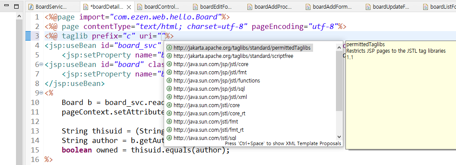Select http://java.sun.com/jstl/fmt proposal
The height and width of the screenshot is (165, 456).
(206, 121)
